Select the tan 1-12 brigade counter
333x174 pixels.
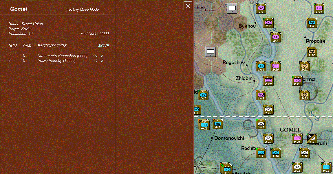coord(312,52)
